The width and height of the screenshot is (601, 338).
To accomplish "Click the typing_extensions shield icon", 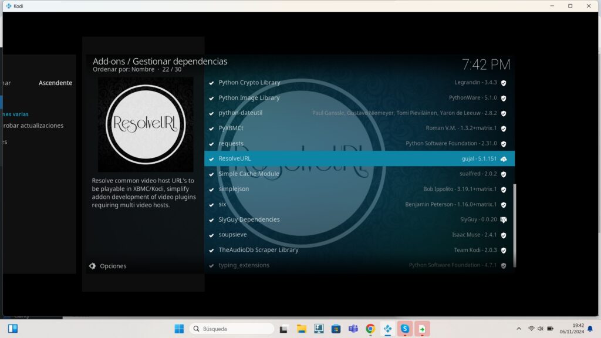I will click(504, 265).
